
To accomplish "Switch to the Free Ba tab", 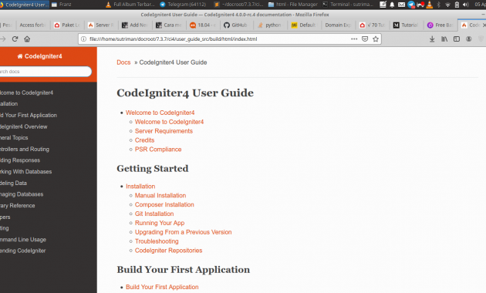I will coord(440,25).
